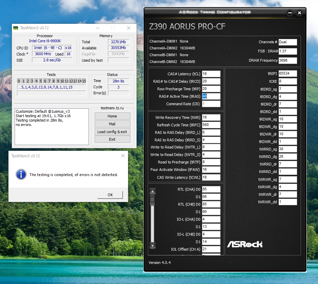
Task: Click the DRAM Frequency 3698 field
Action: [x=288, y=60]
